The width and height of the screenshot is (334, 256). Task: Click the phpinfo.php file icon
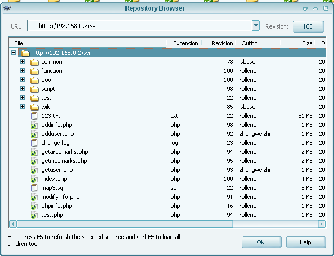point(34,206)
